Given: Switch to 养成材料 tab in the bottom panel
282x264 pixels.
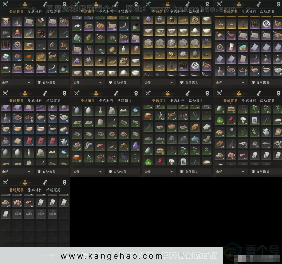Looking at the screenshot, I should (x=35, y=190).
